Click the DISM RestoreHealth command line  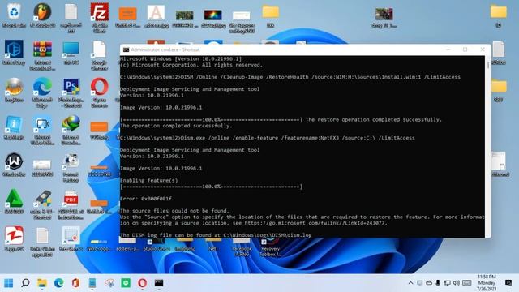[290, 77]
